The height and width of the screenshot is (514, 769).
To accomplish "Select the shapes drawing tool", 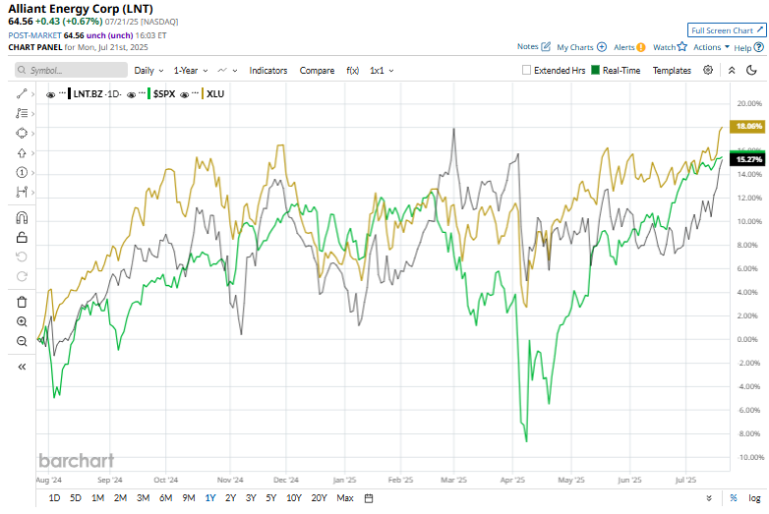I will pos(22,134).
